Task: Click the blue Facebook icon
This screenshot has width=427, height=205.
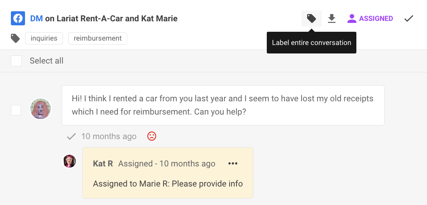Action: [18, 18]
